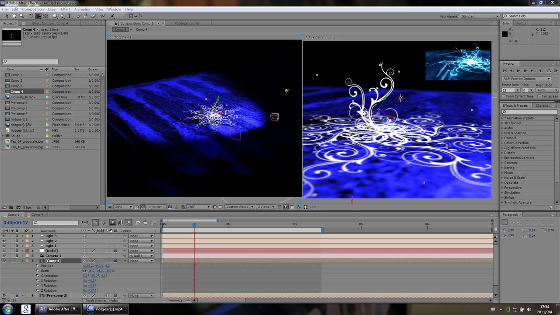Click the Light 1 layer label color
560x315 pixels.
pyautogui.click(x=27, y=246)
